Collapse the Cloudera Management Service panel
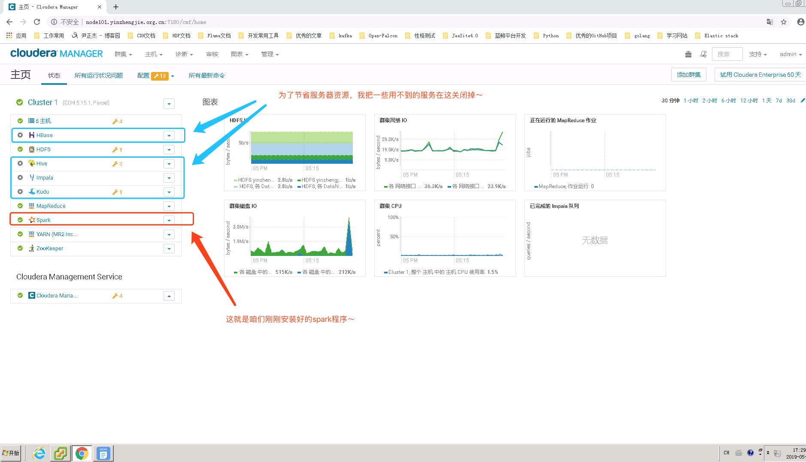Viewport: 806px width, 462px height. click(169, 295)
